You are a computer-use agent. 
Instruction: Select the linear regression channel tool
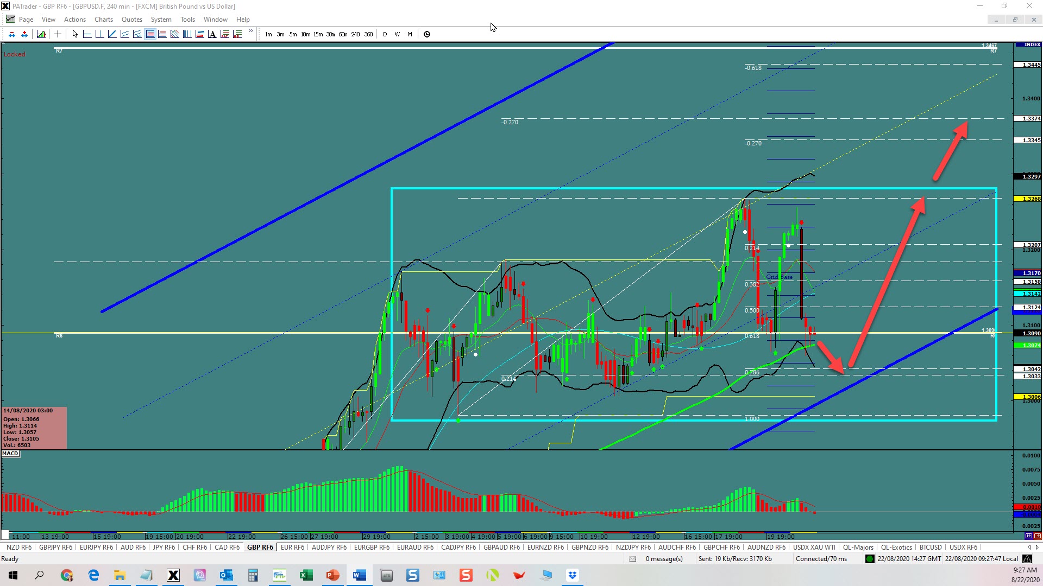pos(137,34)
